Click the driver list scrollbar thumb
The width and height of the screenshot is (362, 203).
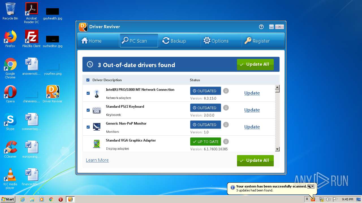(x=277, y=91)
